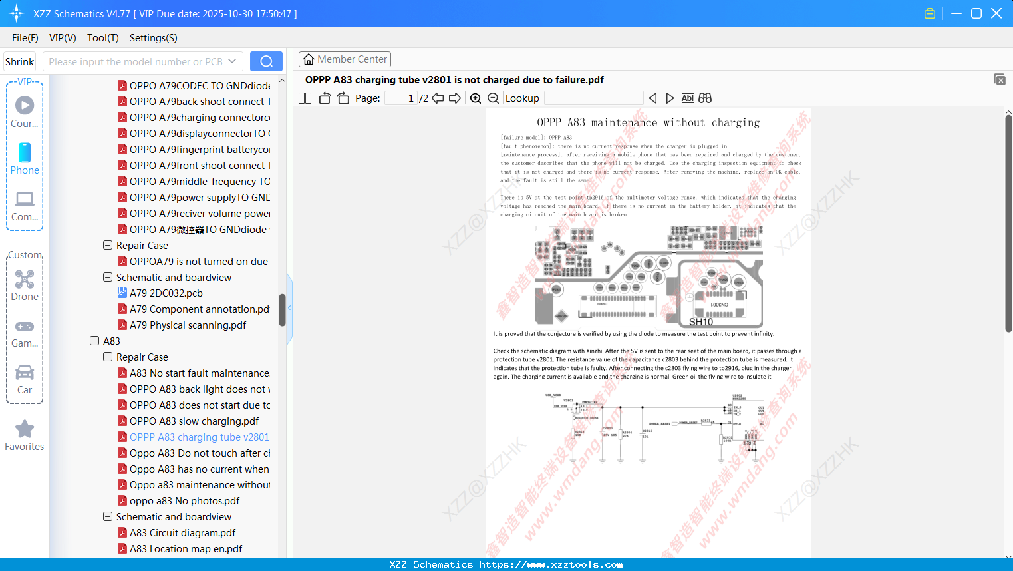Find previous lookup match triangle
The width and height of the screenshot is (1013, 571).
(x=652, y=98)
